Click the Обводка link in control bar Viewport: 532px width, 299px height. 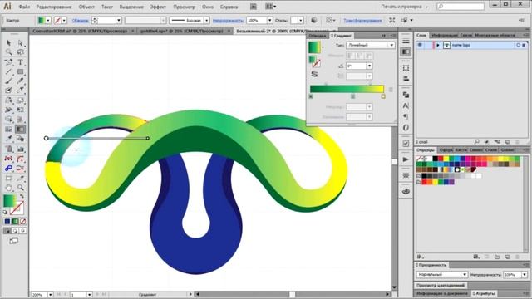[x=80, y=20]
